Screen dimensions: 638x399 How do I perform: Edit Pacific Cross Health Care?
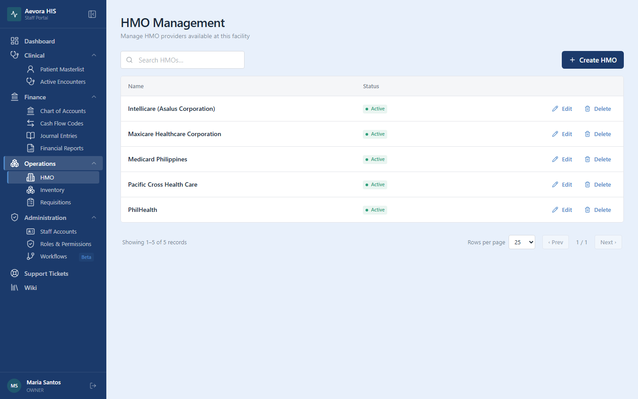(562, 184)
